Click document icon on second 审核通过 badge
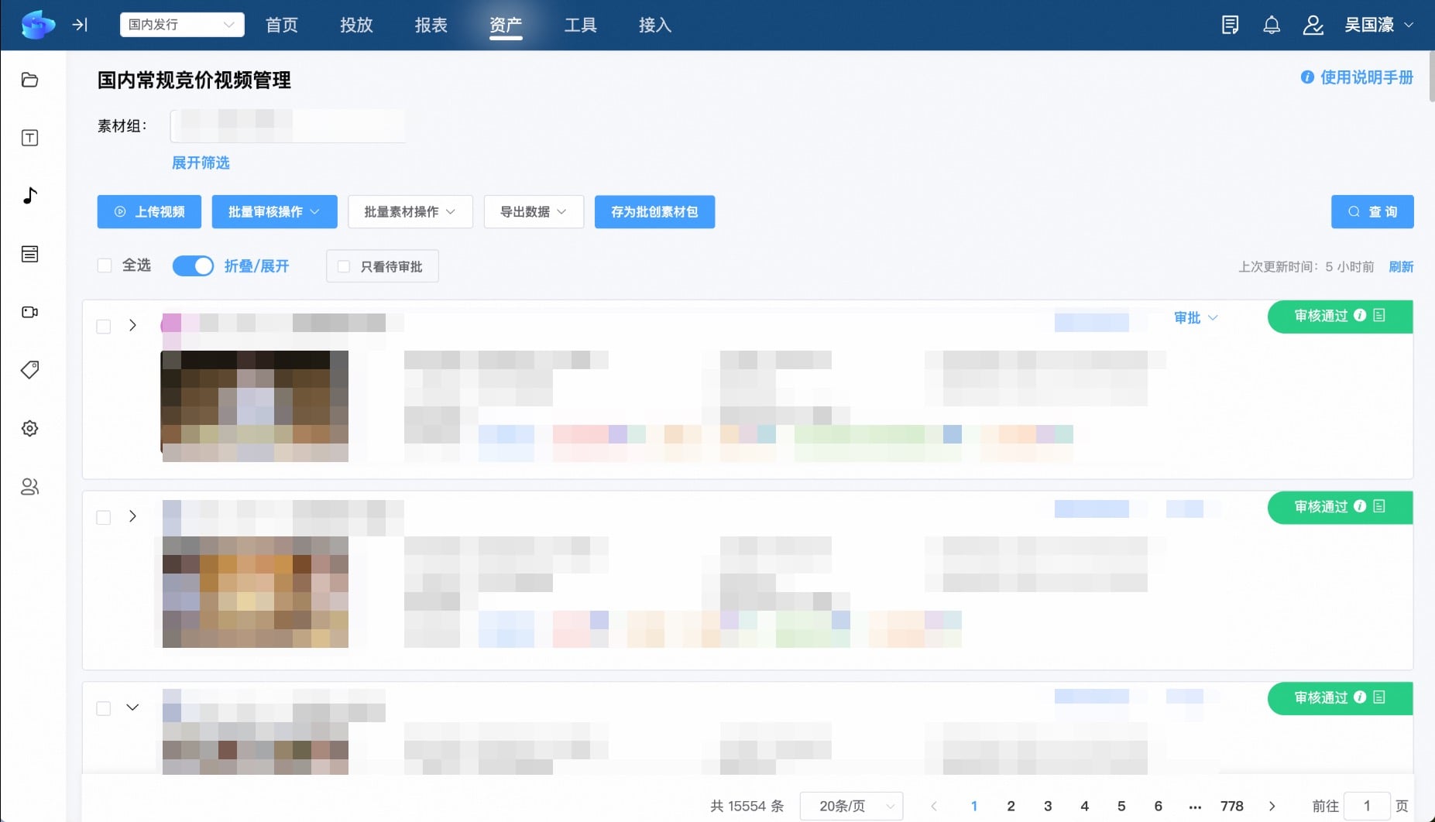This screenshot has height=822, width=1435. [1379, 506]
